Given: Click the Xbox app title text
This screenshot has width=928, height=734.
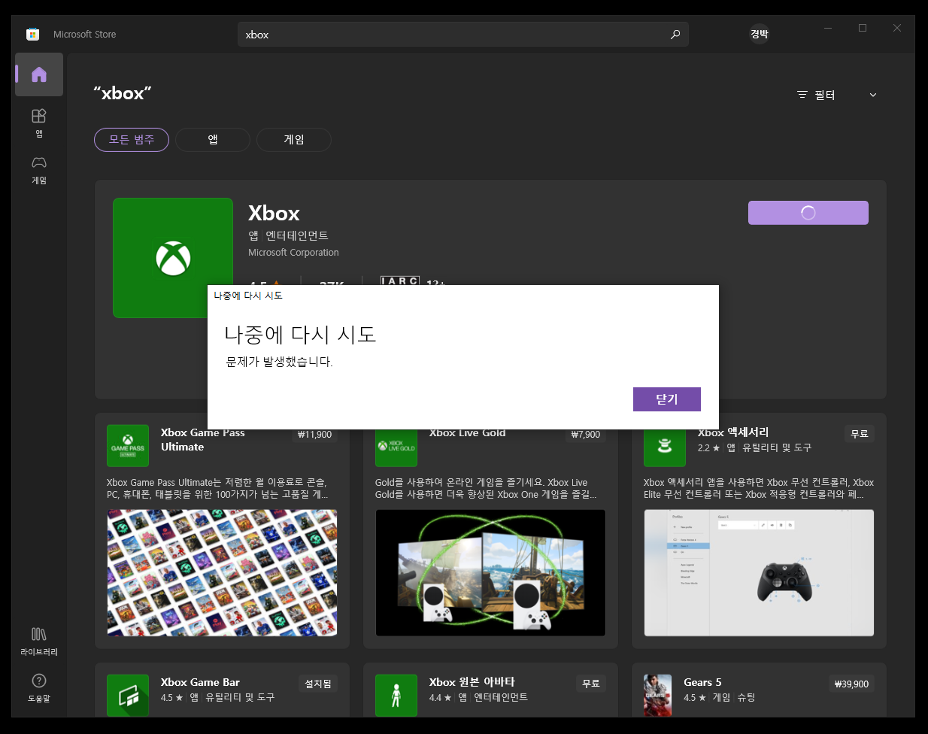Looking at the screenshot, I should (x=274, y=213).
